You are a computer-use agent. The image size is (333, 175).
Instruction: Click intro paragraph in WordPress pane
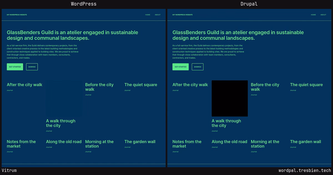click(x=43, y=52)
